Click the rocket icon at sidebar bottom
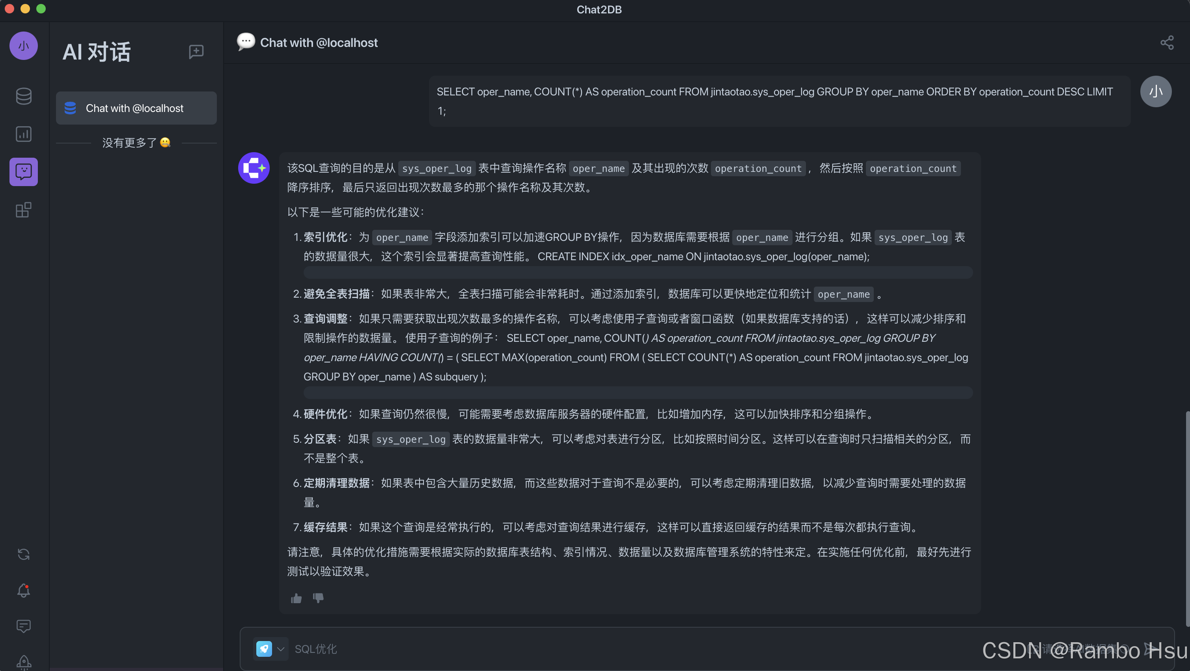Viewport: 1190px width, 671px height. [x=24, y=662]
